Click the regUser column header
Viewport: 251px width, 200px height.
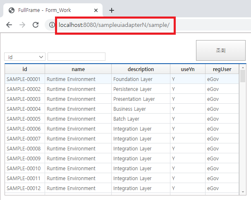point(222,69)
